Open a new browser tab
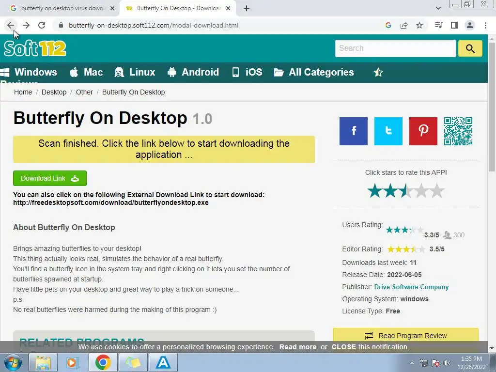The height and width of the screenshot is (372, 496). (247, 9)
